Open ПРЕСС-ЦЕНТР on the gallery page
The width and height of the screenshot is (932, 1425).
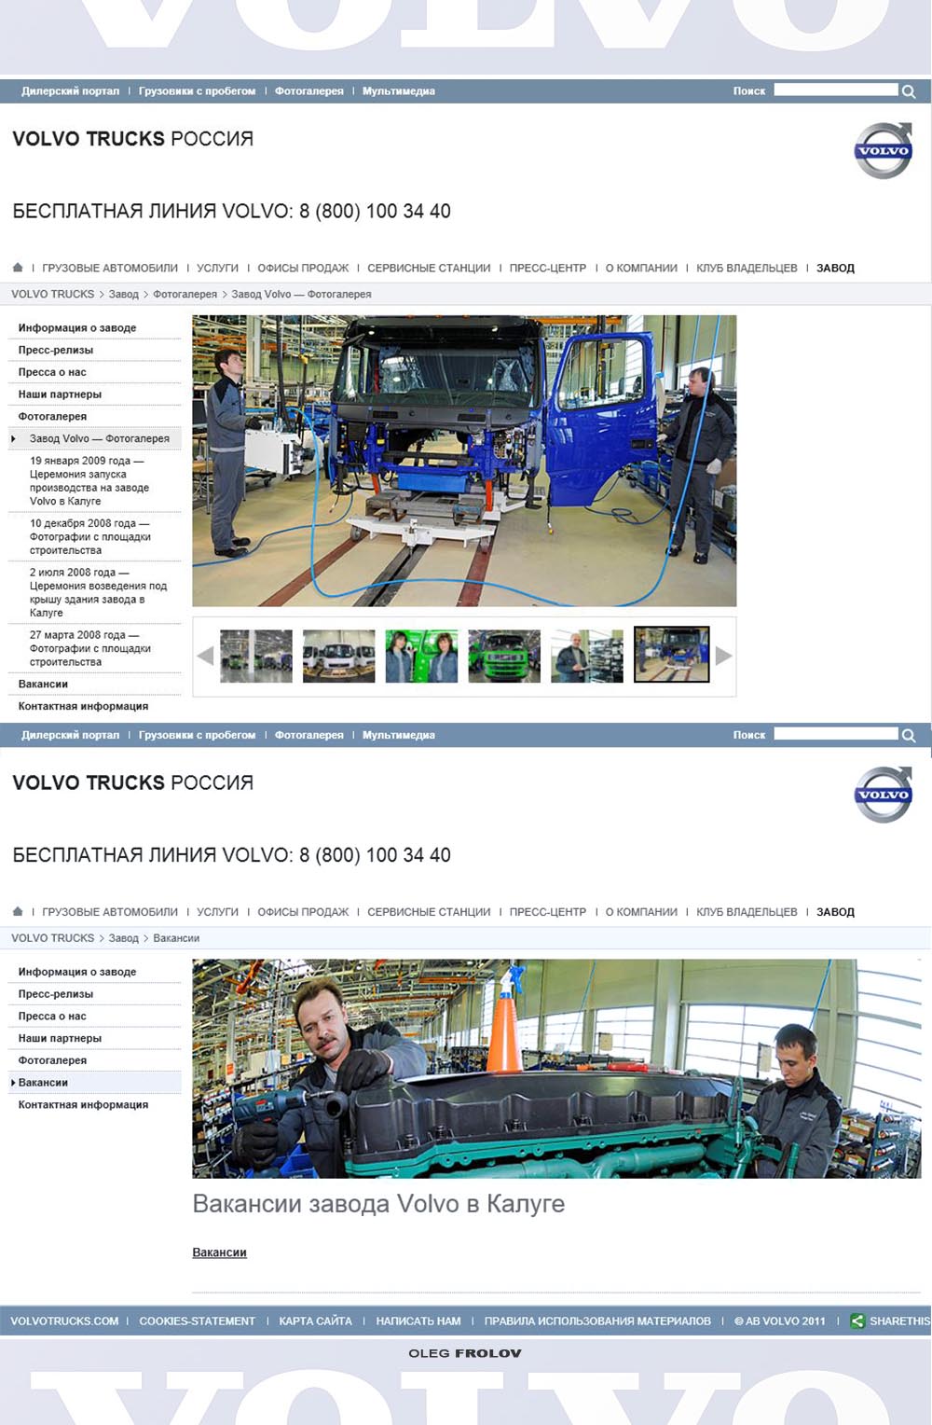[x=548, y=268]
